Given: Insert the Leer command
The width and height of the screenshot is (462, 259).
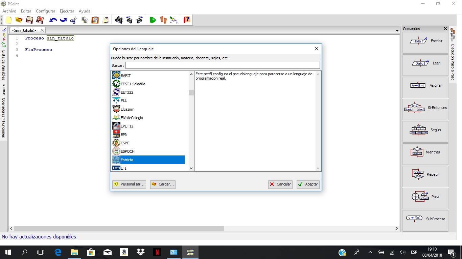Looking at the screenshot, I should (425, 65).
